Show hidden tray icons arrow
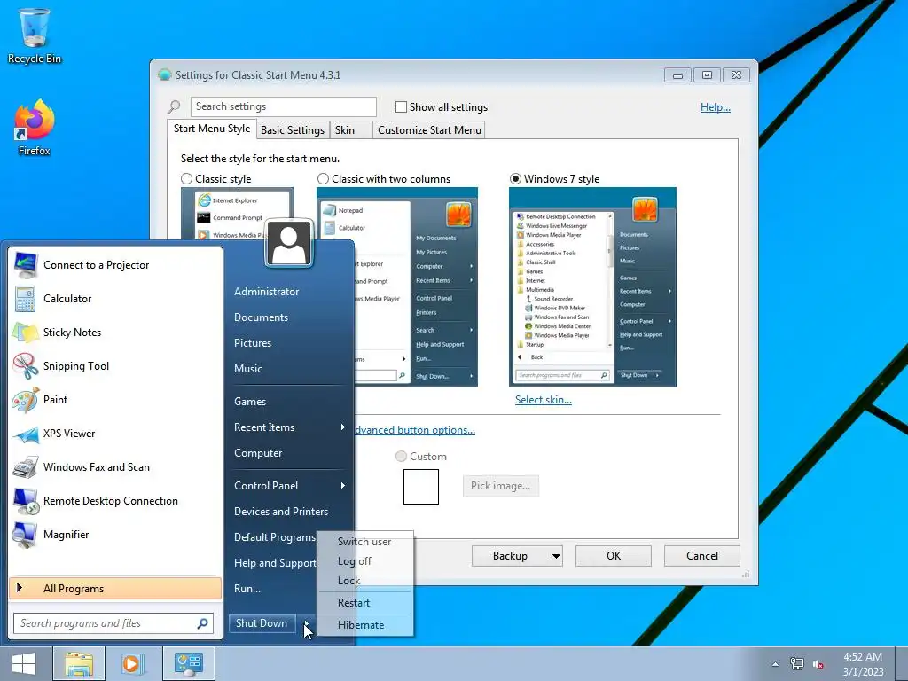The width and height of the screenshot is (908, 681). (x=775, y=664)
